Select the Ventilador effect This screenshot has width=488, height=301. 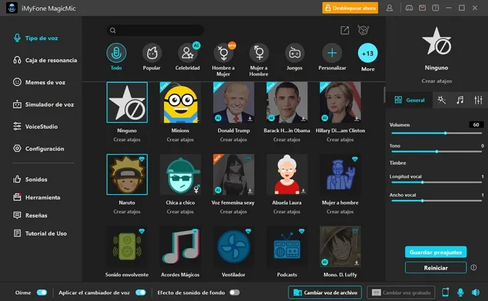234,247
